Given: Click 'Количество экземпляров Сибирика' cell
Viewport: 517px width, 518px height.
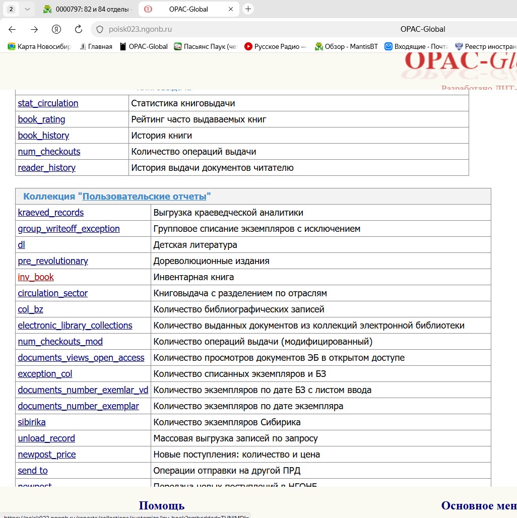Looking at the screenshot, I should (x=321, y=423).
